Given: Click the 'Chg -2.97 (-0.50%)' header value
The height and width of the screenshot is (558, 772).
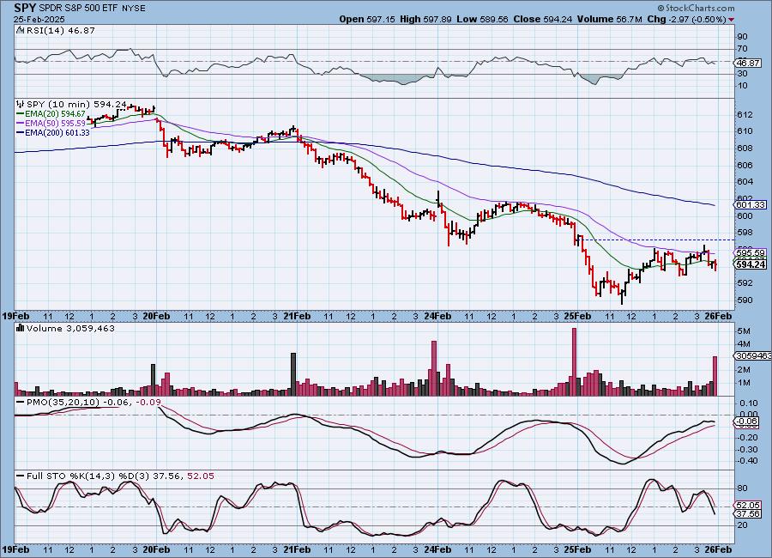Looking at the screenshot, I should [687, 19].
